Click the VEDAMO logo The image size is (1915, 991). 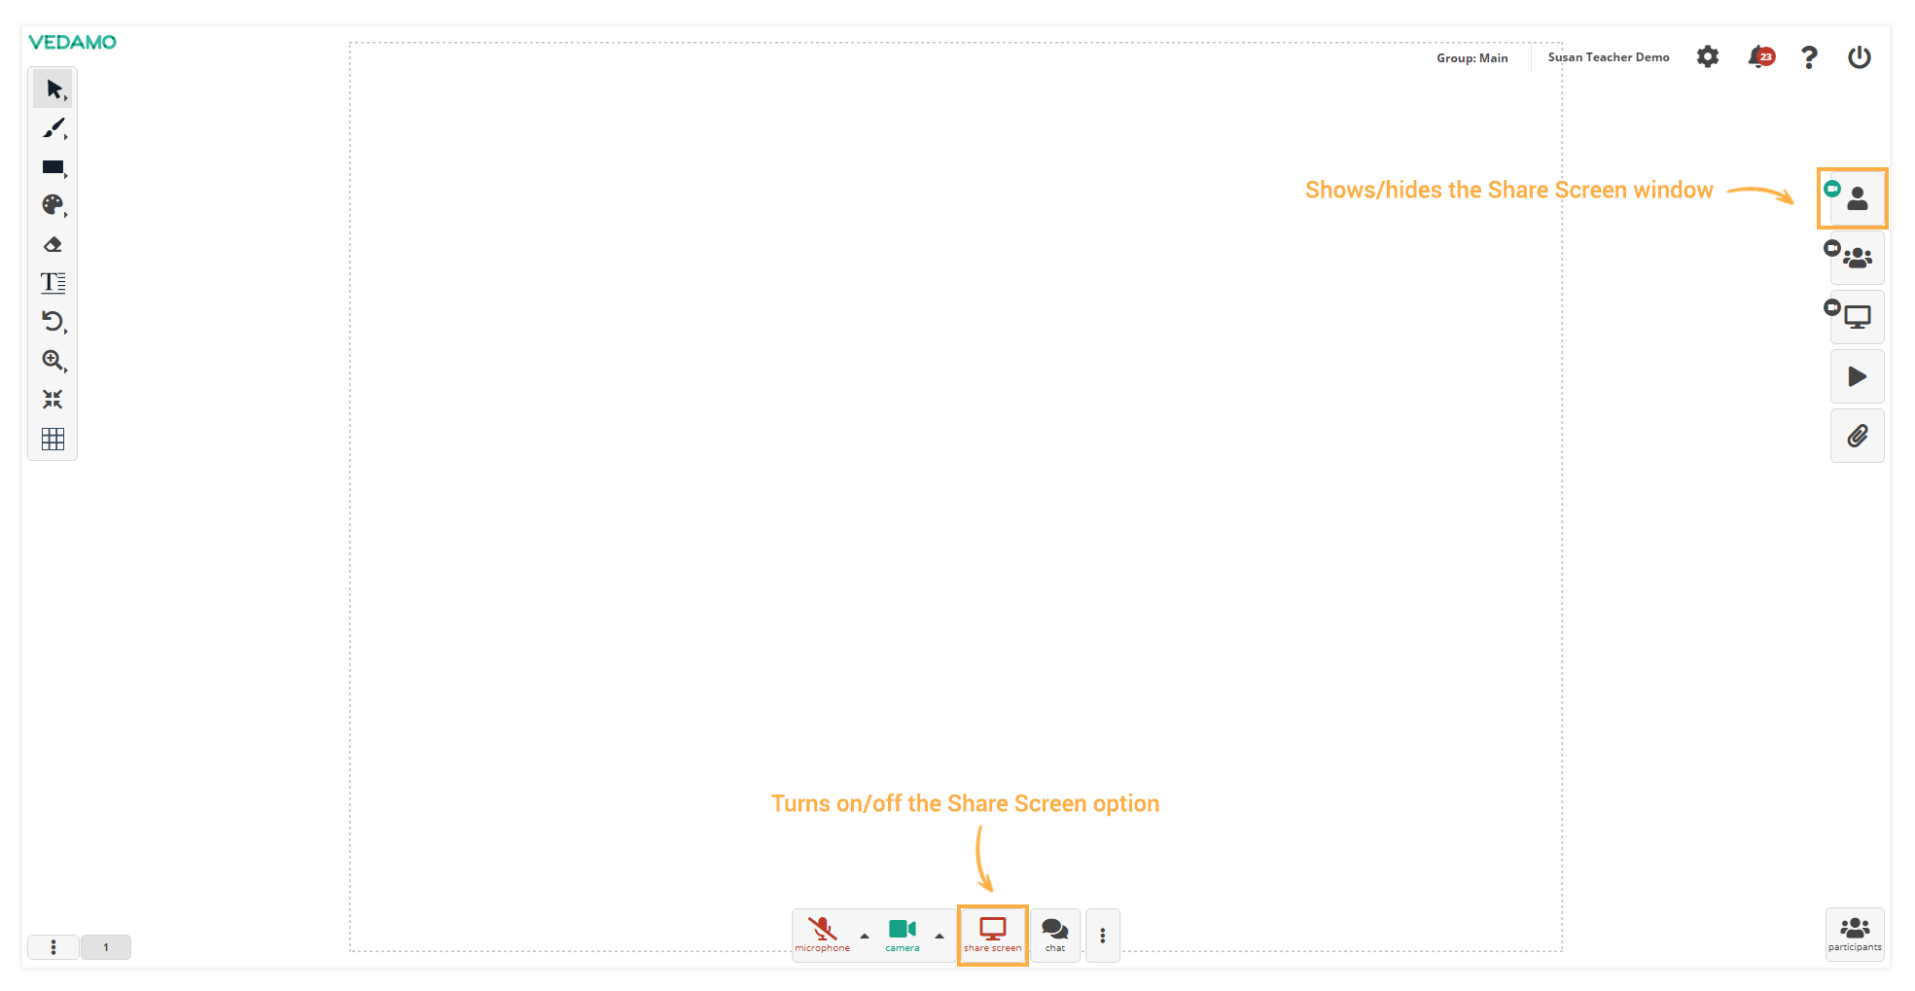(73, 42)
